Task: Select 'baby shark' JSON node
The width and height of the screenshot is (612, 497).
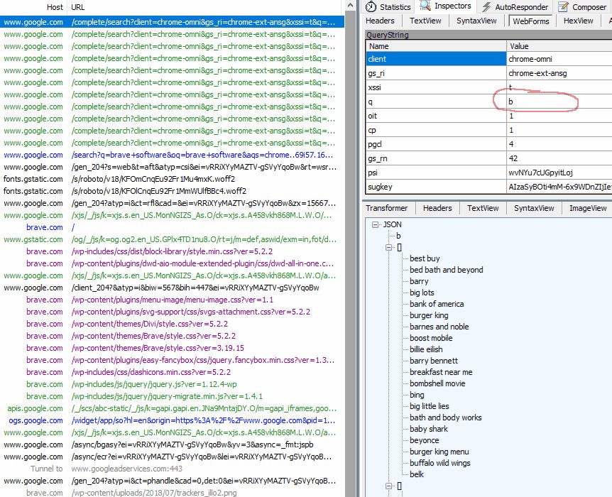Action: [x=429, y=429]
